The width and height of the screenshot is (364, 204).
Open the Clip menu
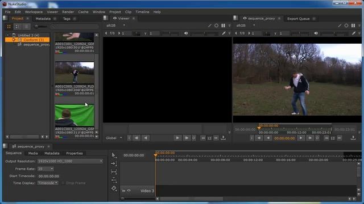coord(128,12)
